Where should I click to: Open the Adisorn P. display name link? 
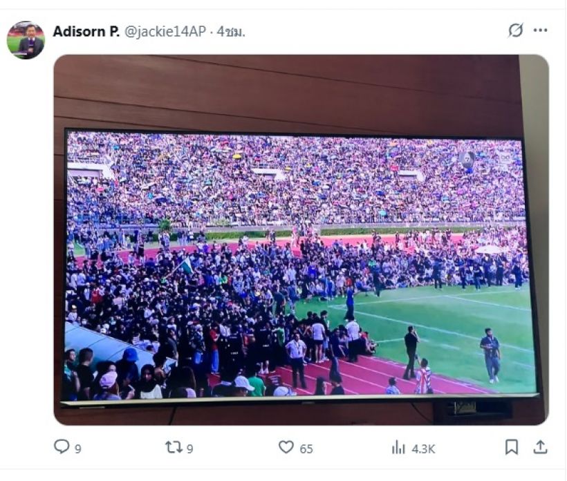click(x=86, y=31)
